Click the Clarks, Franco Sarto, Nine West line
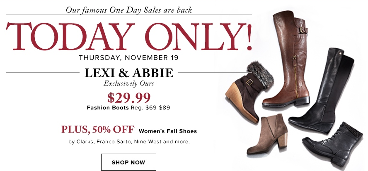 [x=129, y=142]
